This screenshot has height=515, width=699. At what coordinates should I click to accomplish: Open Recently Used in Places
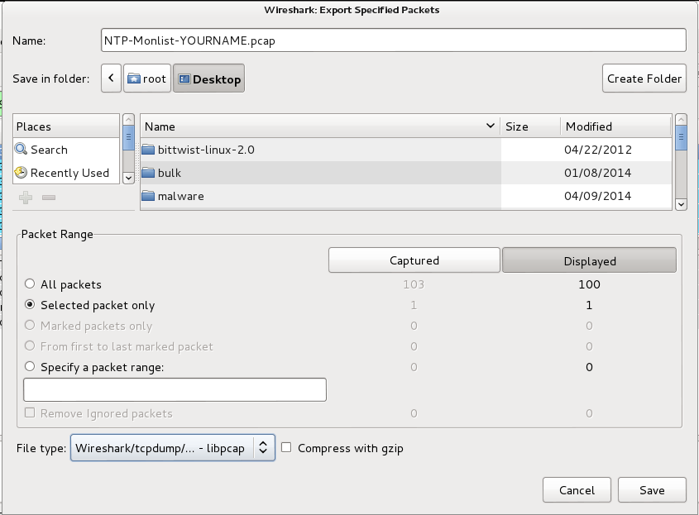pyautogui.click(x=69, y=173)
